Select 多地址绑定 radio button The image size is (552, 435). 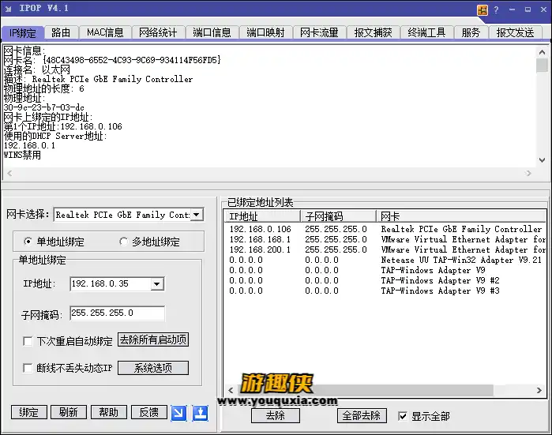pos(123,242)
